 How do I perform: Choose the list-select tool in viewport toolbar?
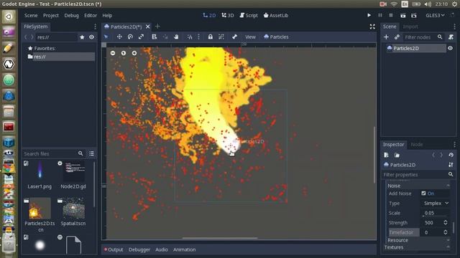pos(155,37)
